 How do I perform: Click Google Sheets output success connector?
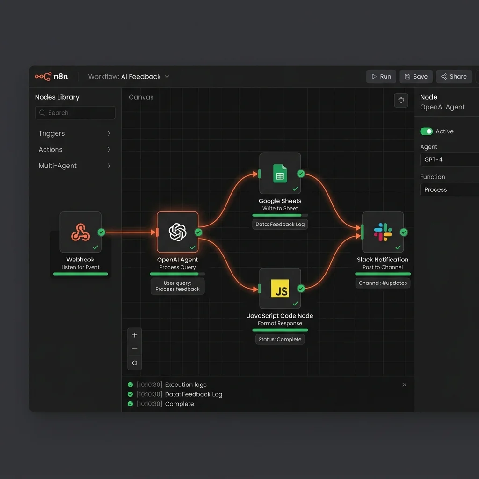coord(301,174)
